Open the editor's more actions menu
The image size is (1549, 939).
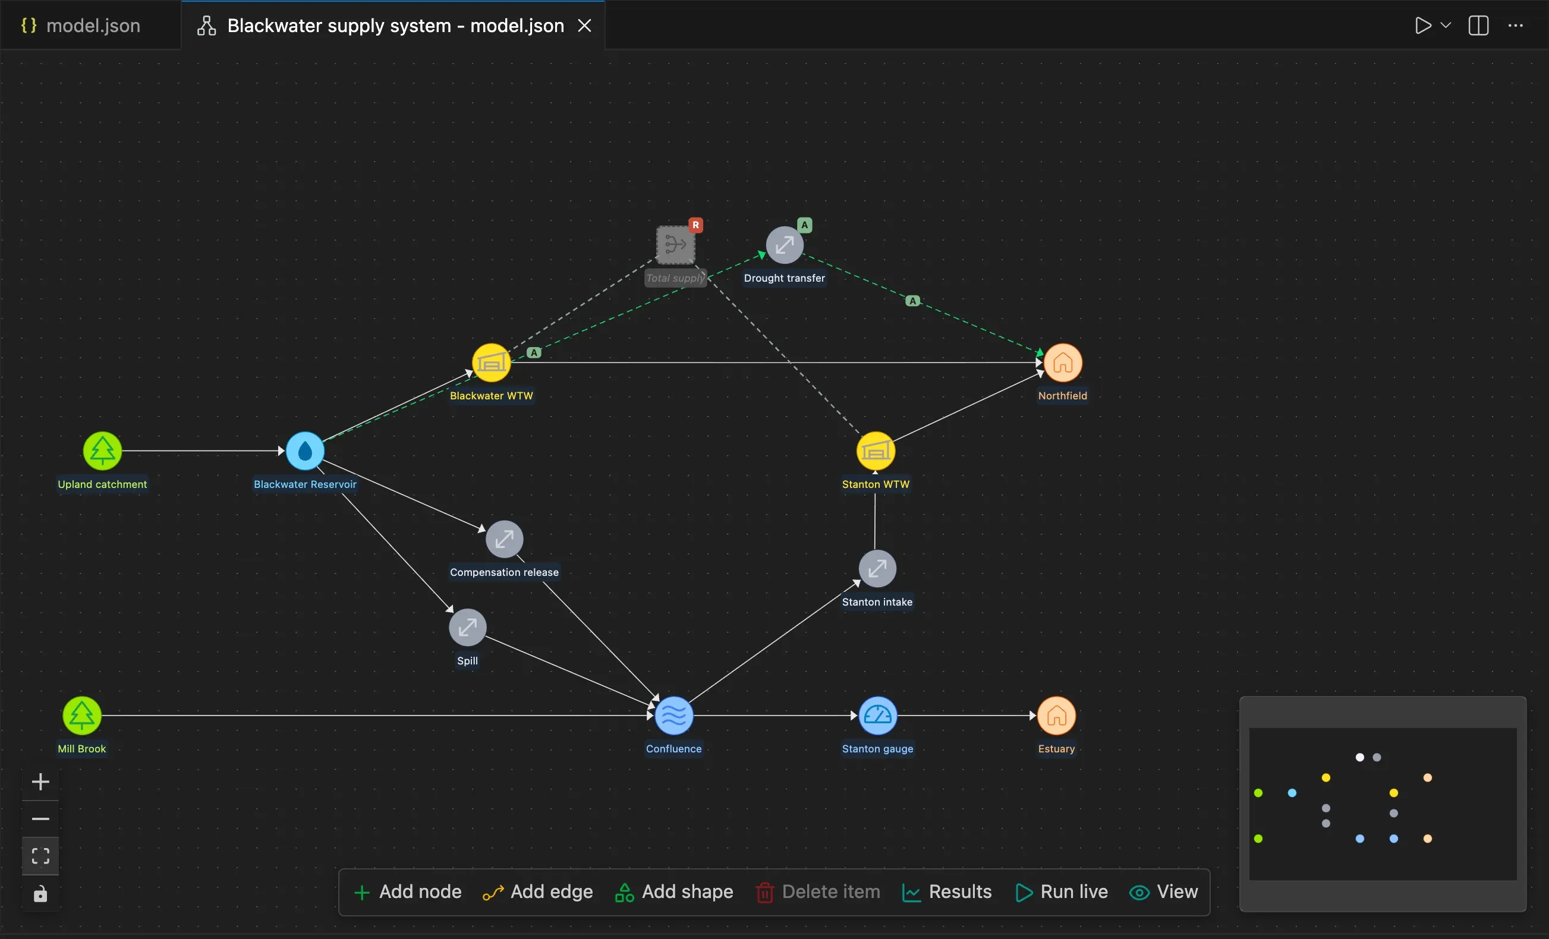(1516, 26)
